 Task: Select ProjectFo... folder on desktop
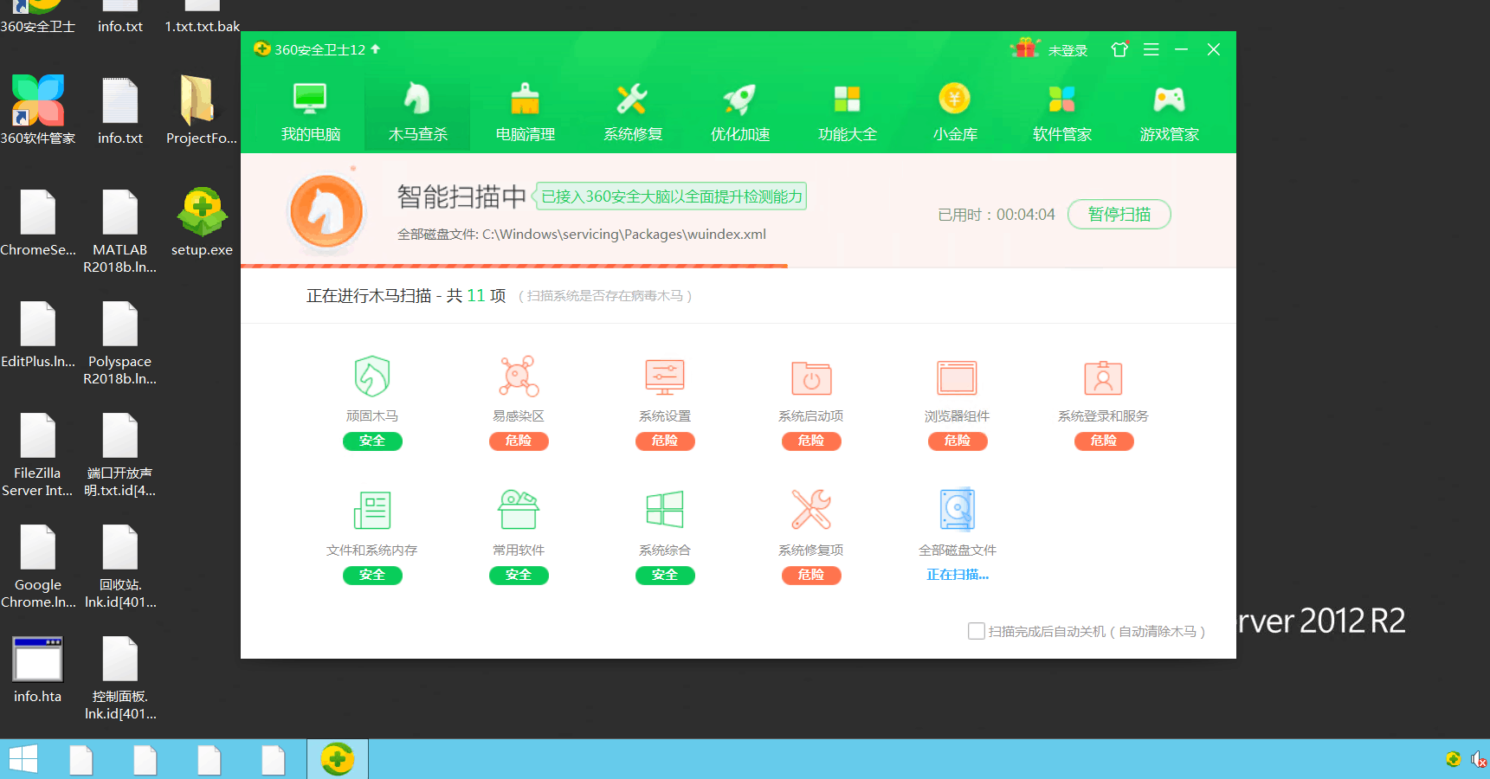201,111
